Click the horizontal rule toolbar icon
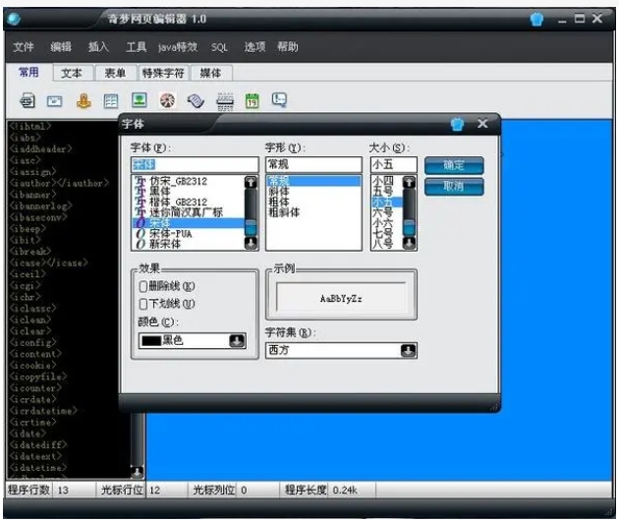Viewport: 619px width, 522px height. coord(225,102)
